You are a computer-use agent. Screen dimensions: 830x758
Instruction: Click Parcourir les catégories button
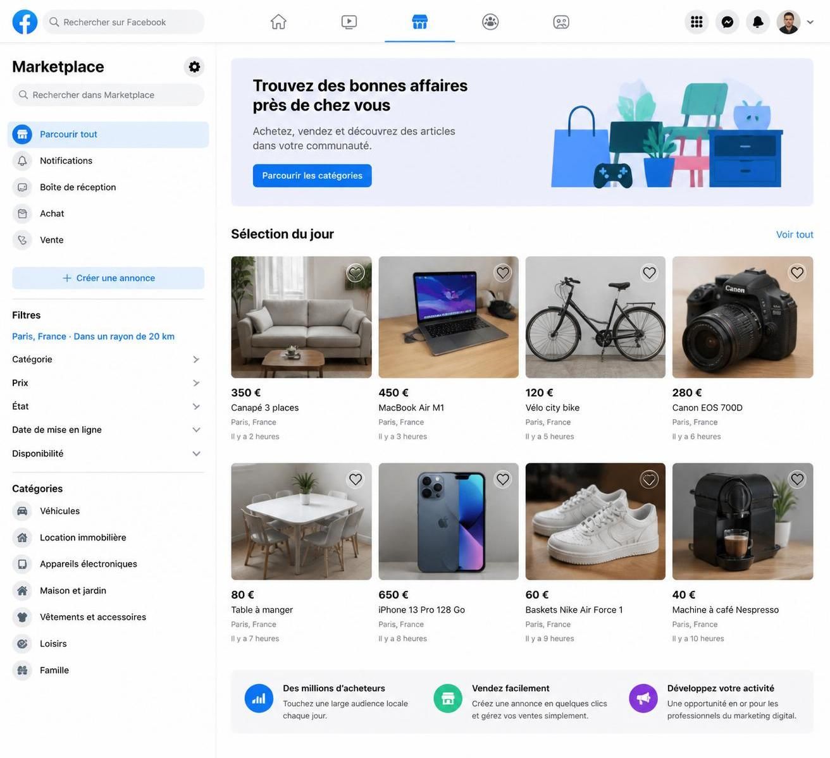313,176
